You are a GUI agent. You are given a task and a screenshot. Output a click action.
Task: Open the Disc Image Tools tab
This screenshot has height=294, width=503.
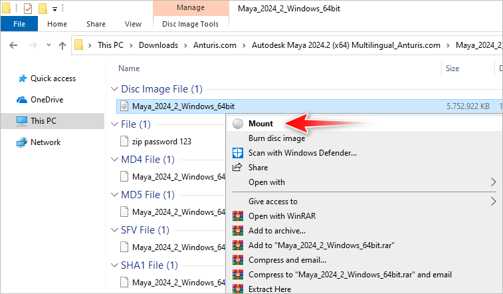click(x=191, y=24)
